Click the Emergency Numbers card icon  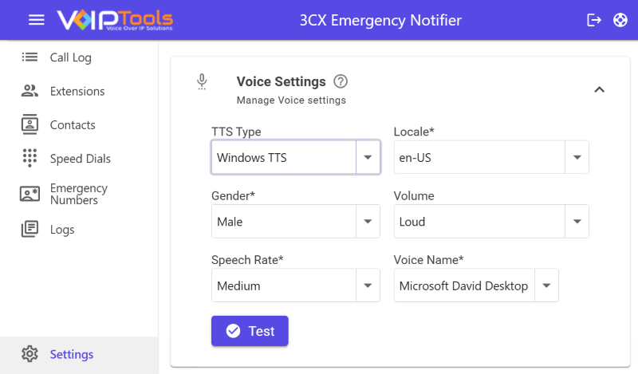tap(30, 194)
